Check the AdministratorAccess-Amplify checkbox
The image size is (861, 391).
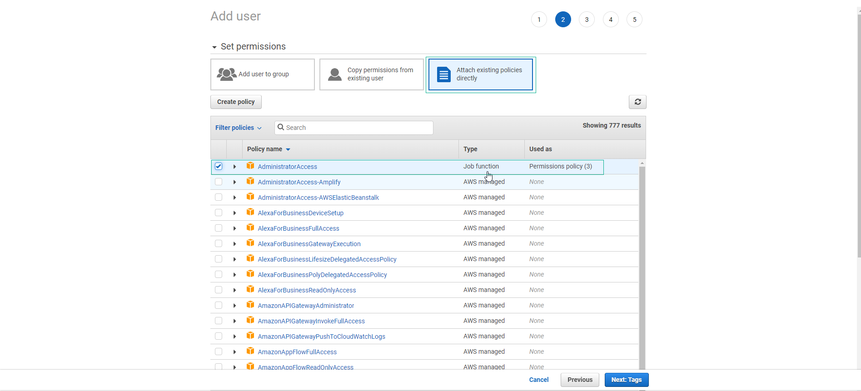pos(219,182)
